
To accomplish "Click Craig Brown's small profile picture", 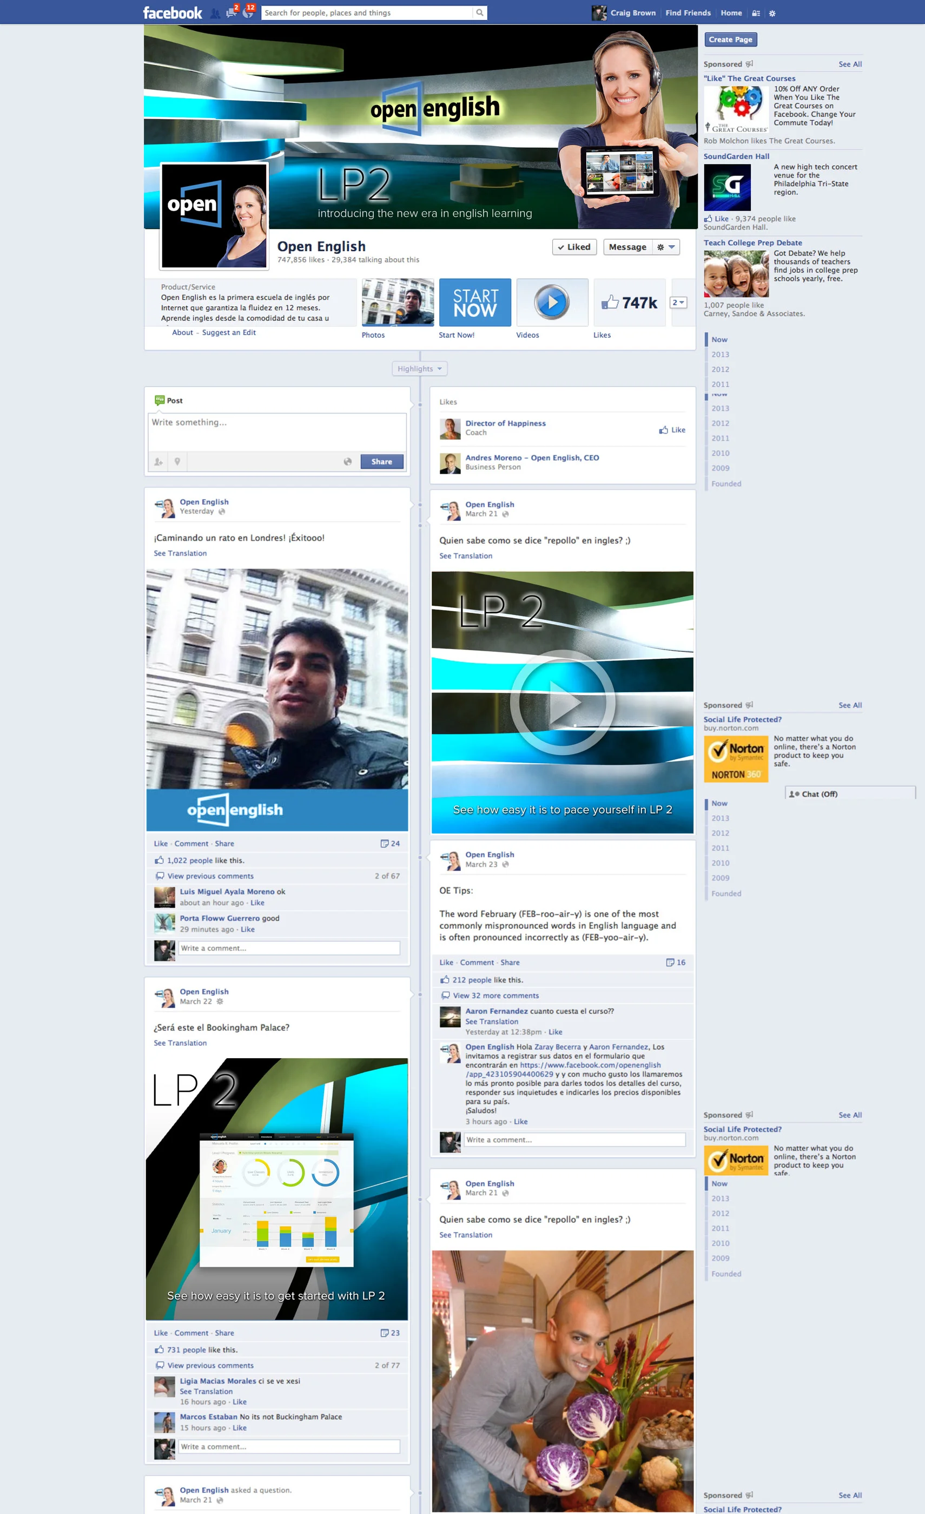I will click(x=599, y=13).
